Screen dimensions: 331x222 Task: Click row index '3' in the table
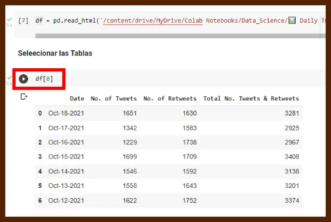40,157
